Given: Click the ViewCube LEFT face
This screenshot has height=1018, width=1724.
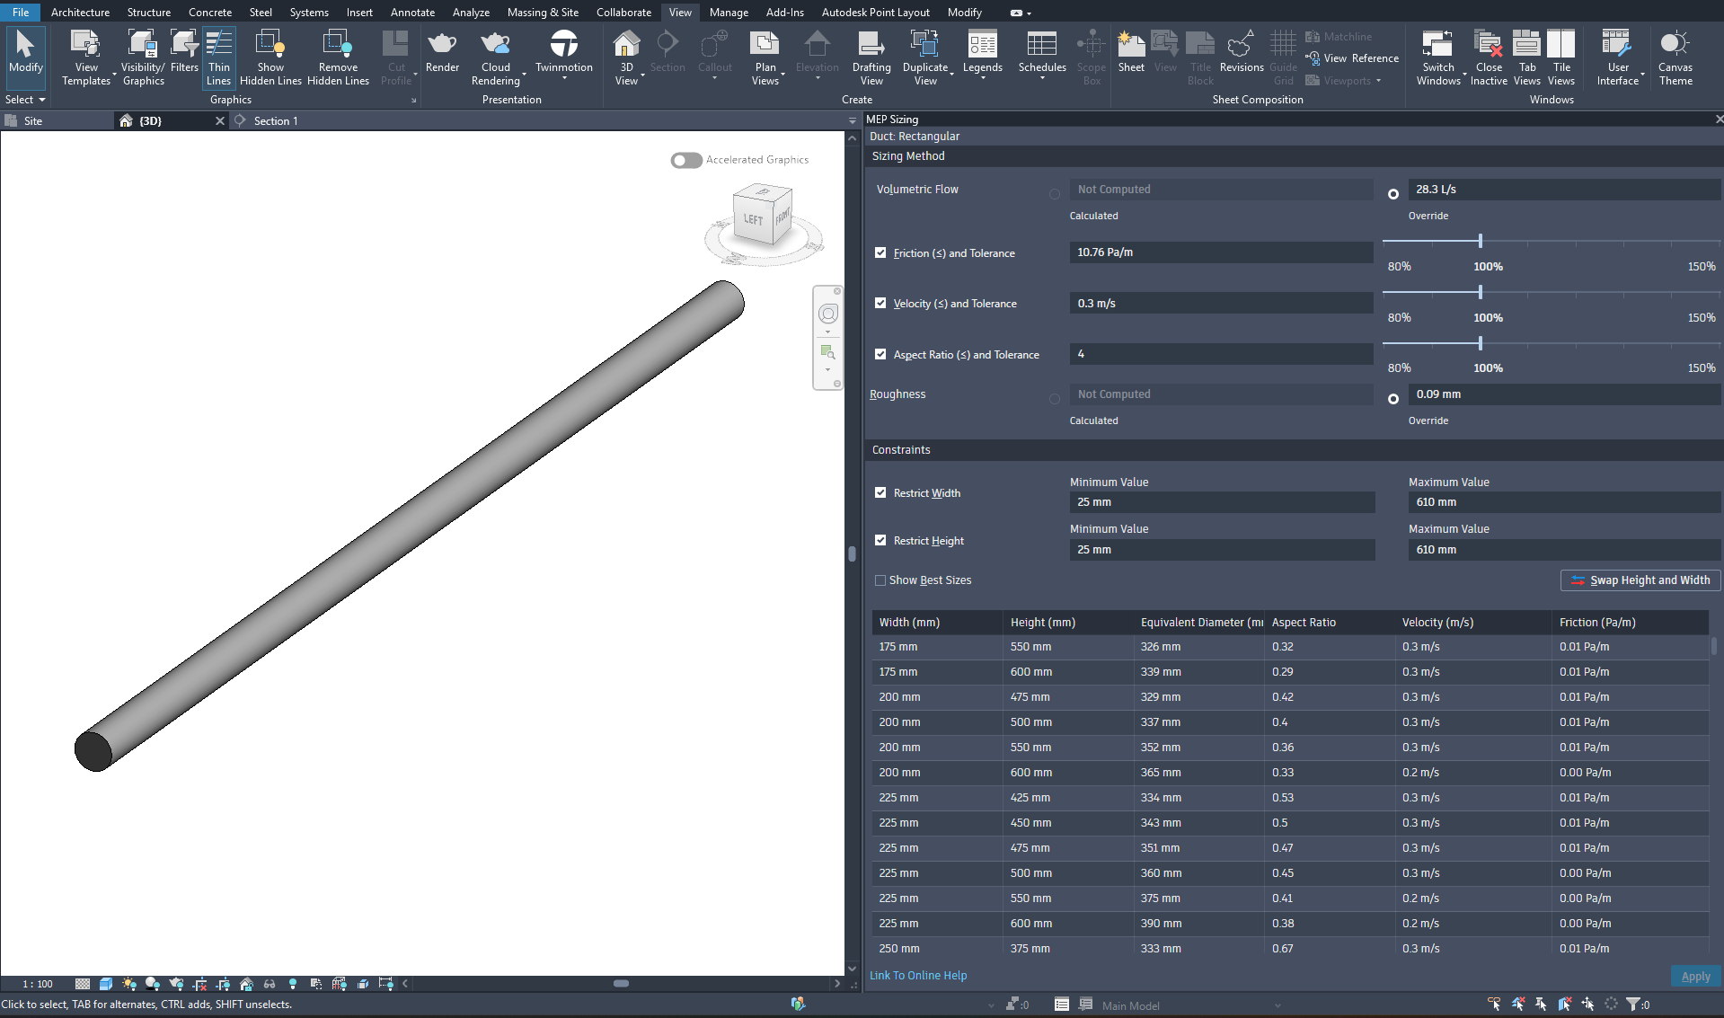Looking at the screenshot, I should point(753,219).
